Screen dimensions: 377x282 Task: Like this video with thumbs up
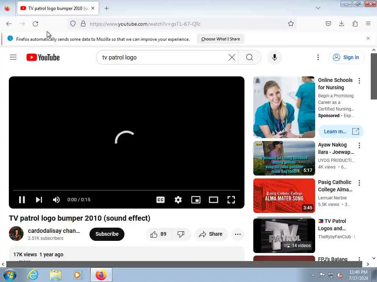pyautogui.click(x=159, y=234)
